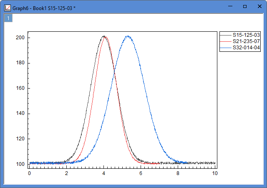Click the Y-axis label 200
Image resolution: width=267 pixels, height=188 pixels.
(x=20, y=38)
